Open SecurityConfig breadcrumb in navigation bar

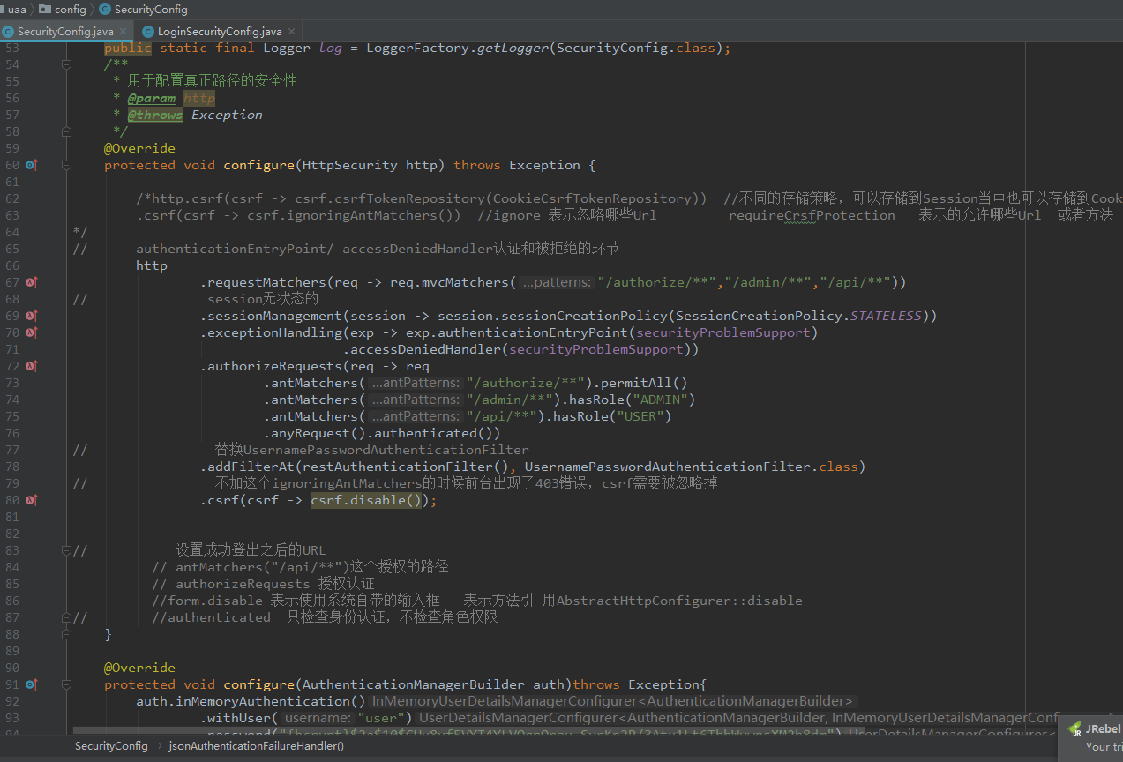(151, 9)
